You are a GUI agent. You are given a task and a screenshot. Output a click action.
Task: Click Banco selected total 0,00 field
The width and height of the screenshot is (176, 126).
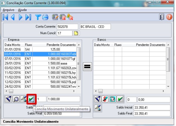coord(154,100)
